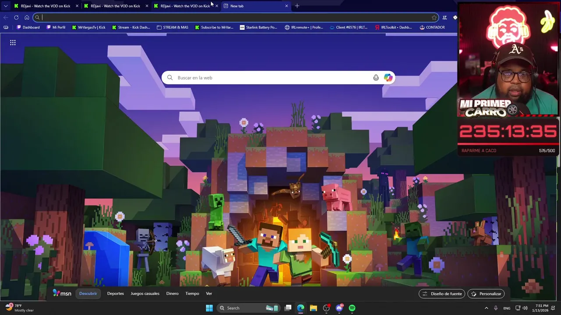
Task: Open the Dashboard bookmark
Action: click(x=28, y=27)
